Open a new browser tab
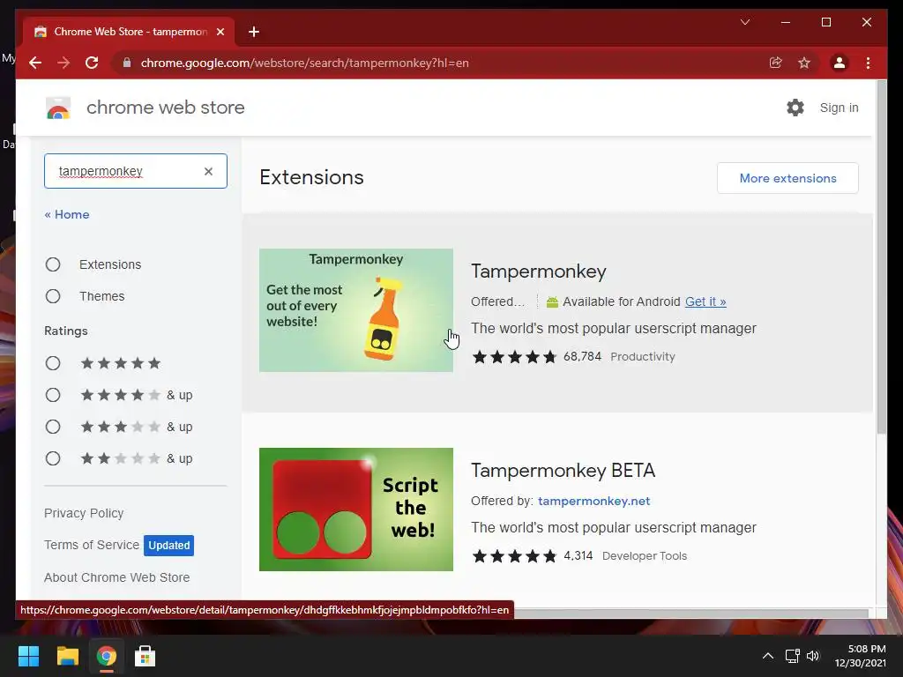903x677 pixels. point(253,32)
